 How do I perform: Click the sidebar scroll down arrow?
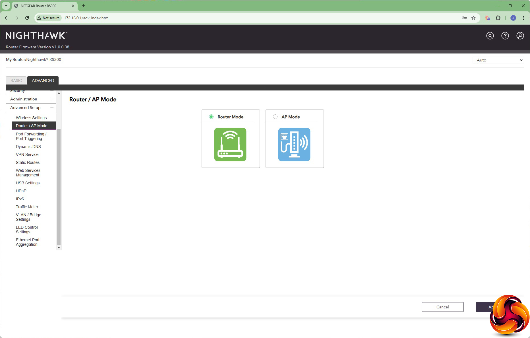59,248
